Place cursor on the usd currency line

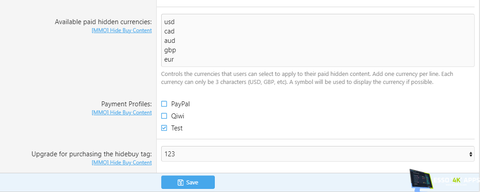tap(169, 22)
